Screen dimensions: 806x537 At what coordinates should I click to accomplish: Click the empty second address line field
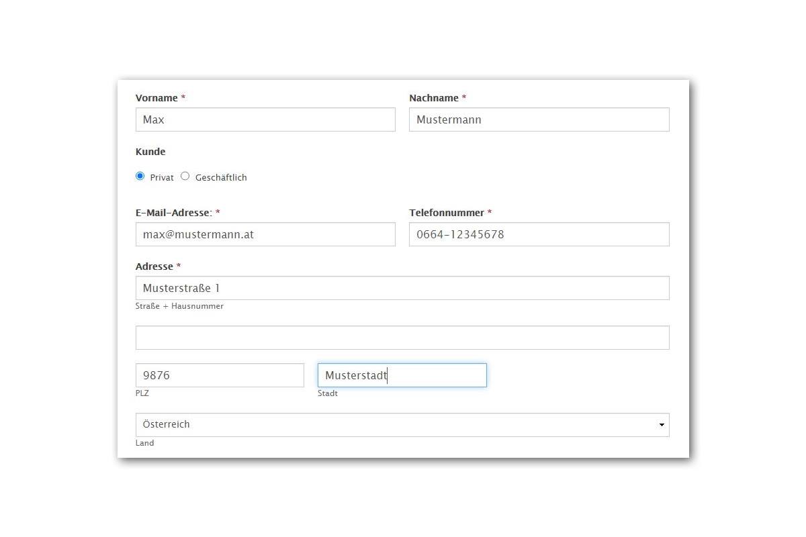(x=402, y=338)
